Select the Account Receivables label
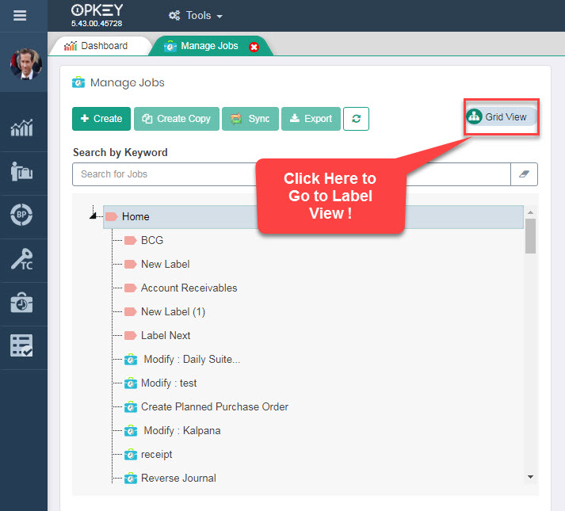 189,288
